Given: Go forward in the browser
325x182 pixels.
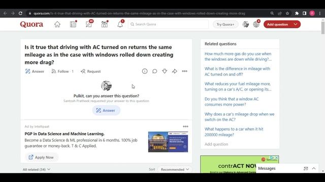Looking at the screenshot, I should pyautogui.click(x=13, y=14).
